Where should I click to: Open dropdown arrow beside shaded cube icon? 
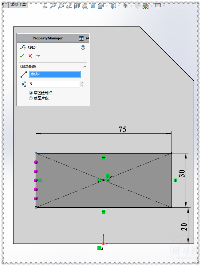coord(119,6)
